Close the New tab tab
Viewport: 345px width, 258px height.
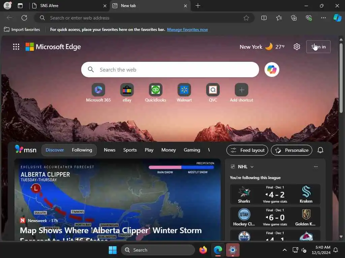pos(186,6)
